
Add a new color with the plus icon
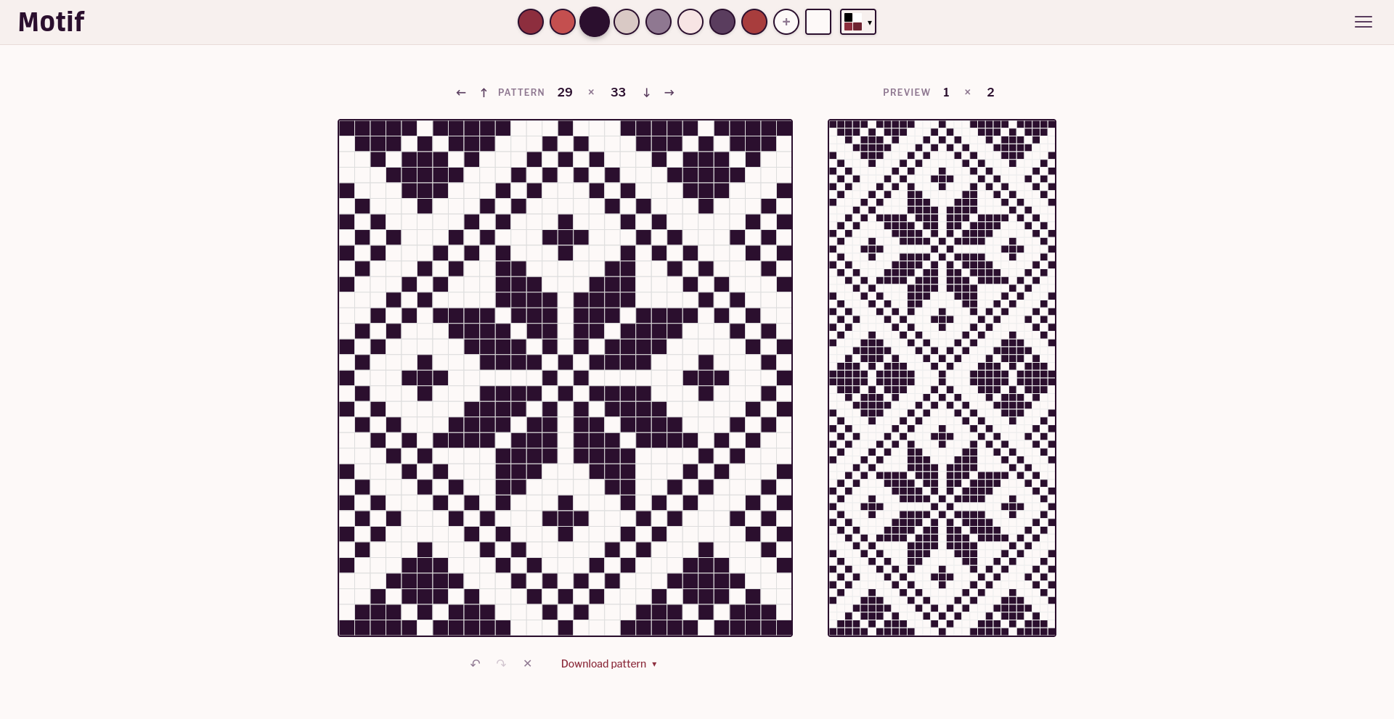(786, 22)
